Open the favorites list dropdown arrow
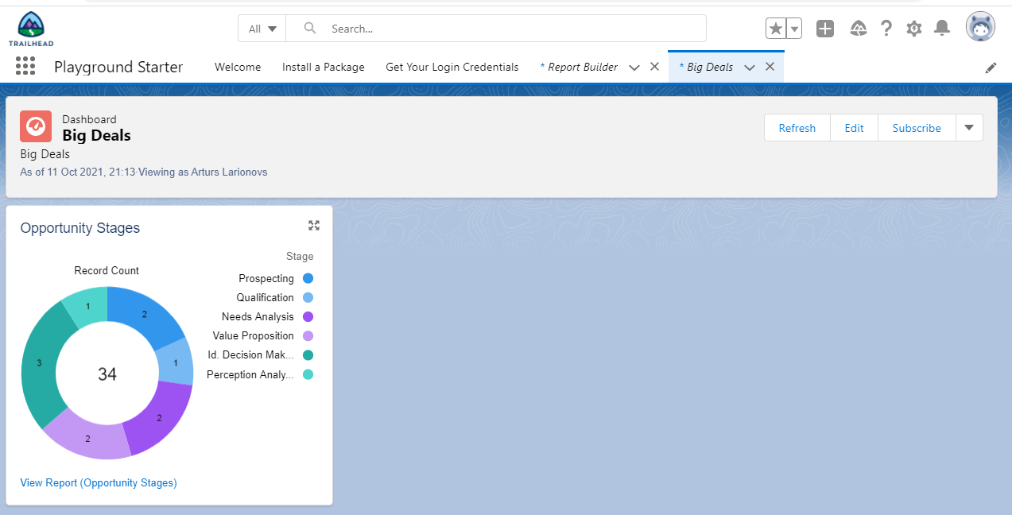This screenshot has height=515, width=1012. coord(794,29)
